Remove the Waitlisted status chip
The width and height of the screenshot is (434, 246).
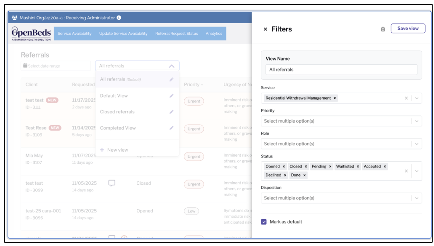(358, 166)
